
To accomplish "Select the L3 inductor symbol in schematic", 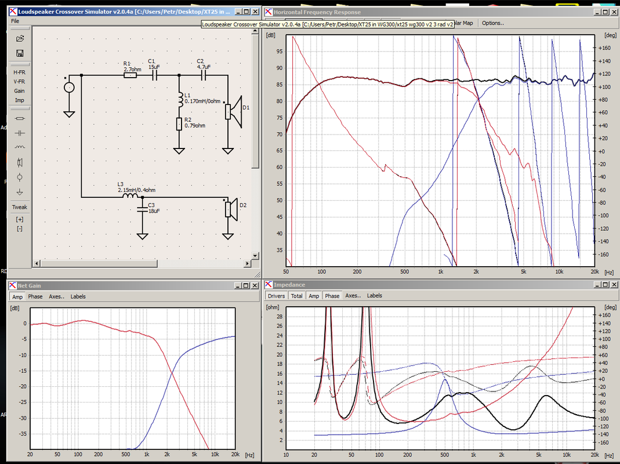I will click(130, 195).
